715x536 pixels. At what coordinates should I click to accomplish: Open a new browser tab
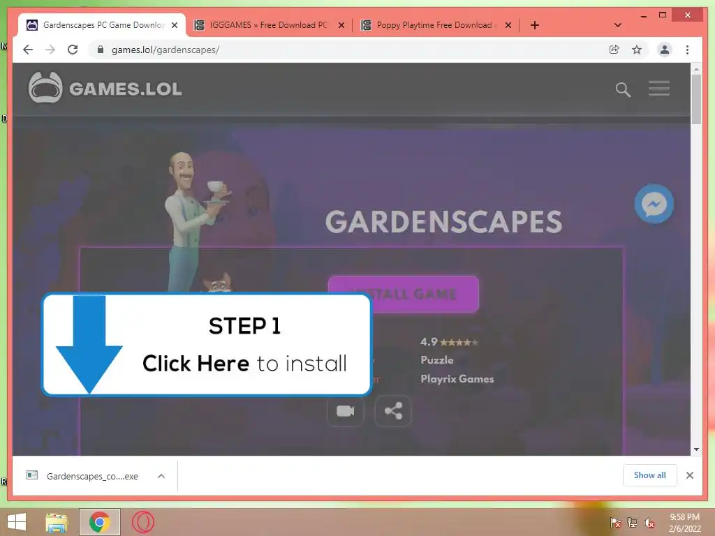click(x=535, y=25)
